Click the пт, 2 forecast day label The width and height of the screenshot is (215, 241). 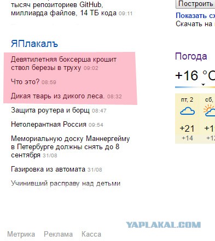[x=187, y=99]
